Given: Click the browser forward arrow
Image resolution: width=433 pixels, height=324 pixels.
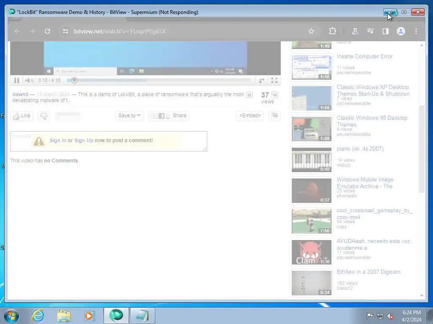Looking at the screenshot, I should [32, 31].
